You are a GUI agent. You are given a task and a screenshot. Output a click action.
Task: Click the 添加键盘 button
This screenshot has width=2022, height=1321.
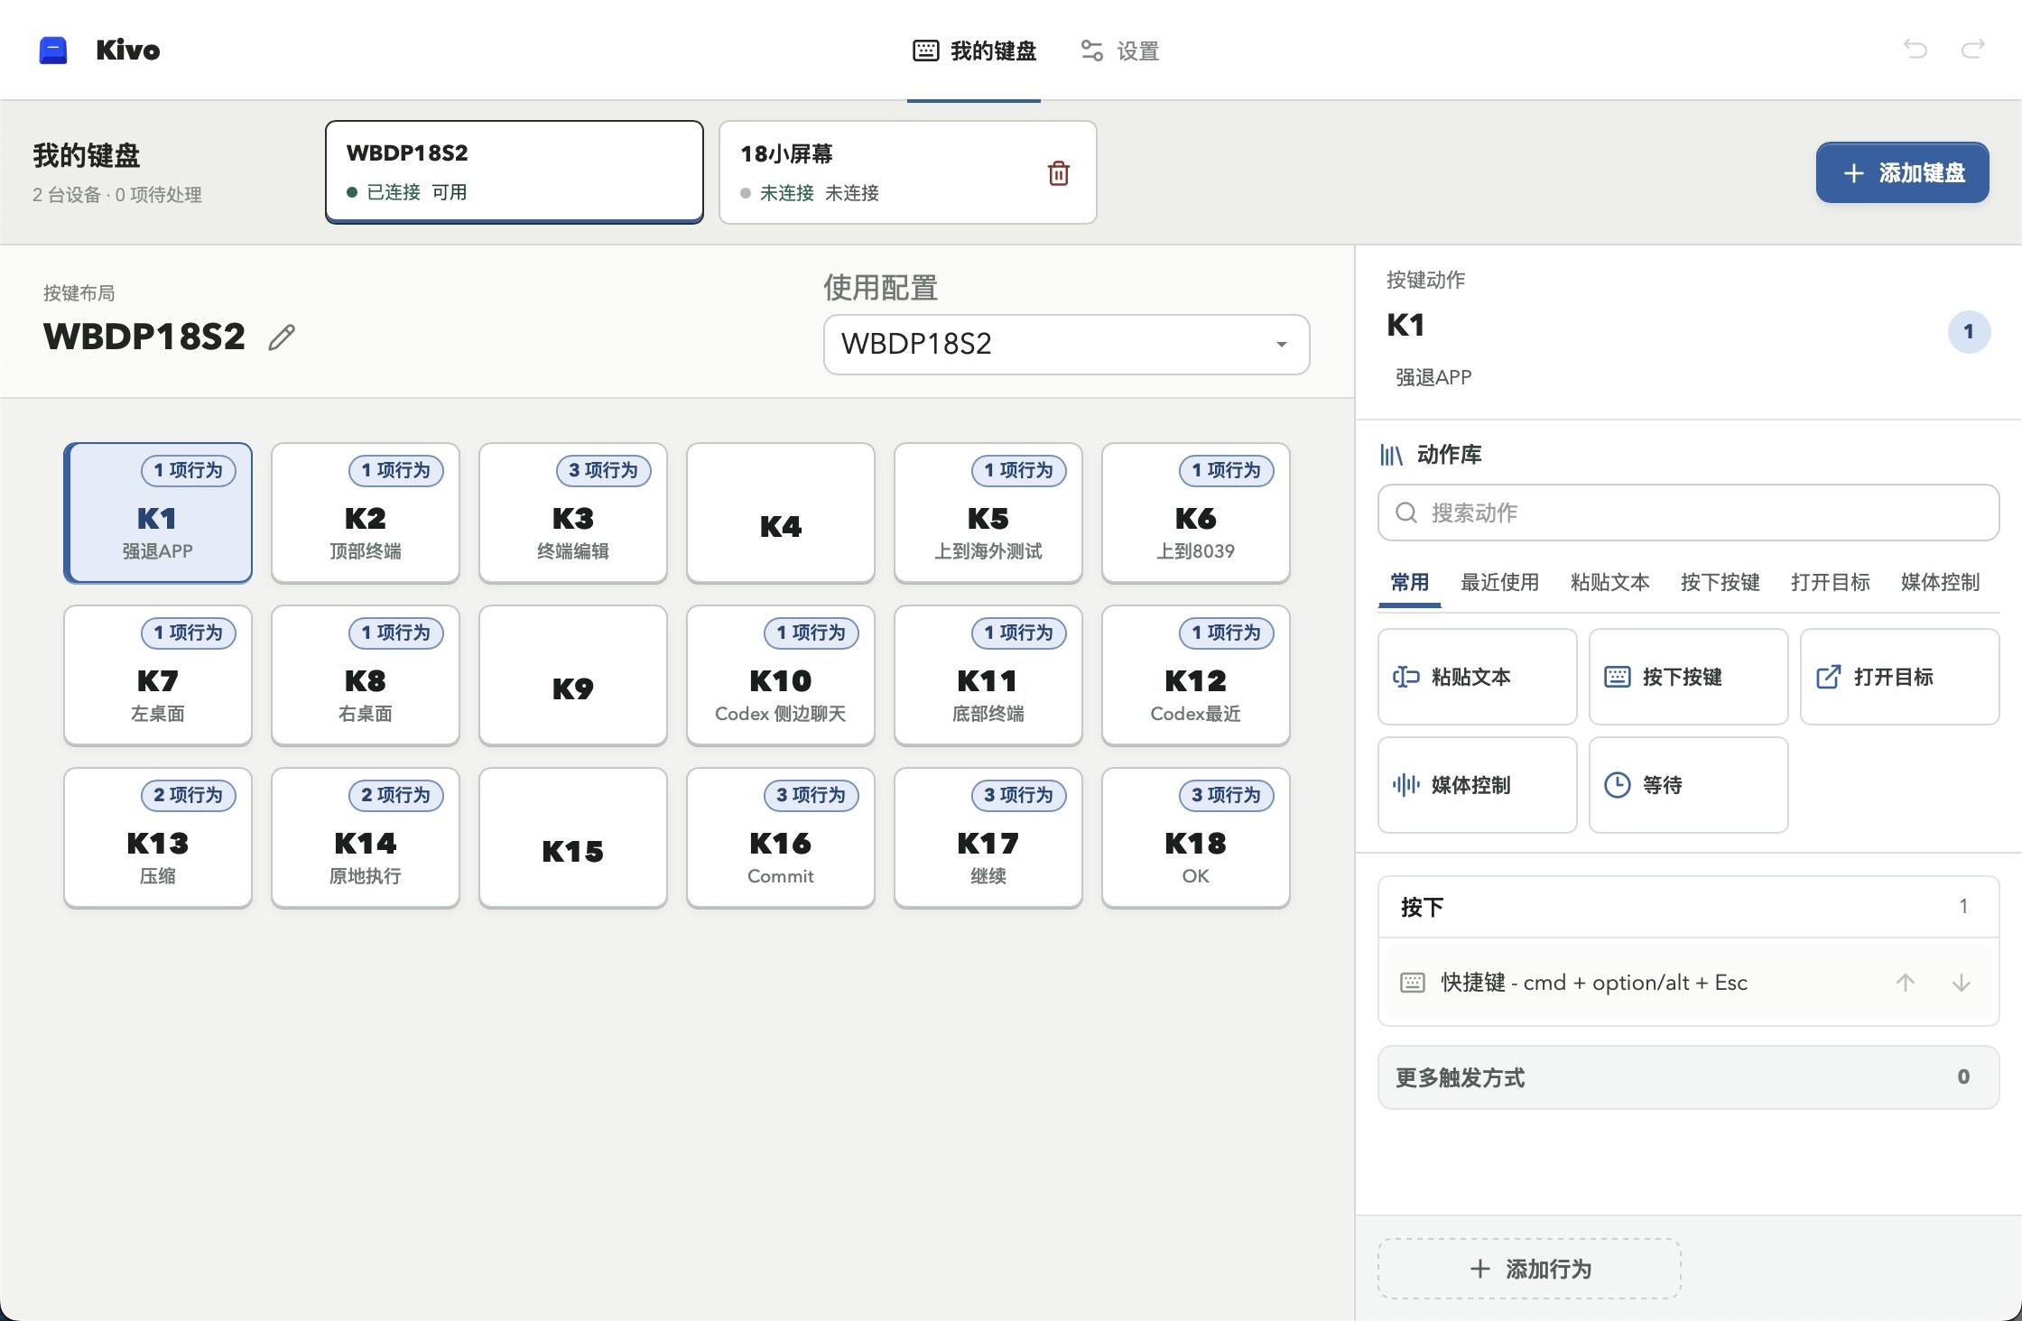coord(1902,172)
